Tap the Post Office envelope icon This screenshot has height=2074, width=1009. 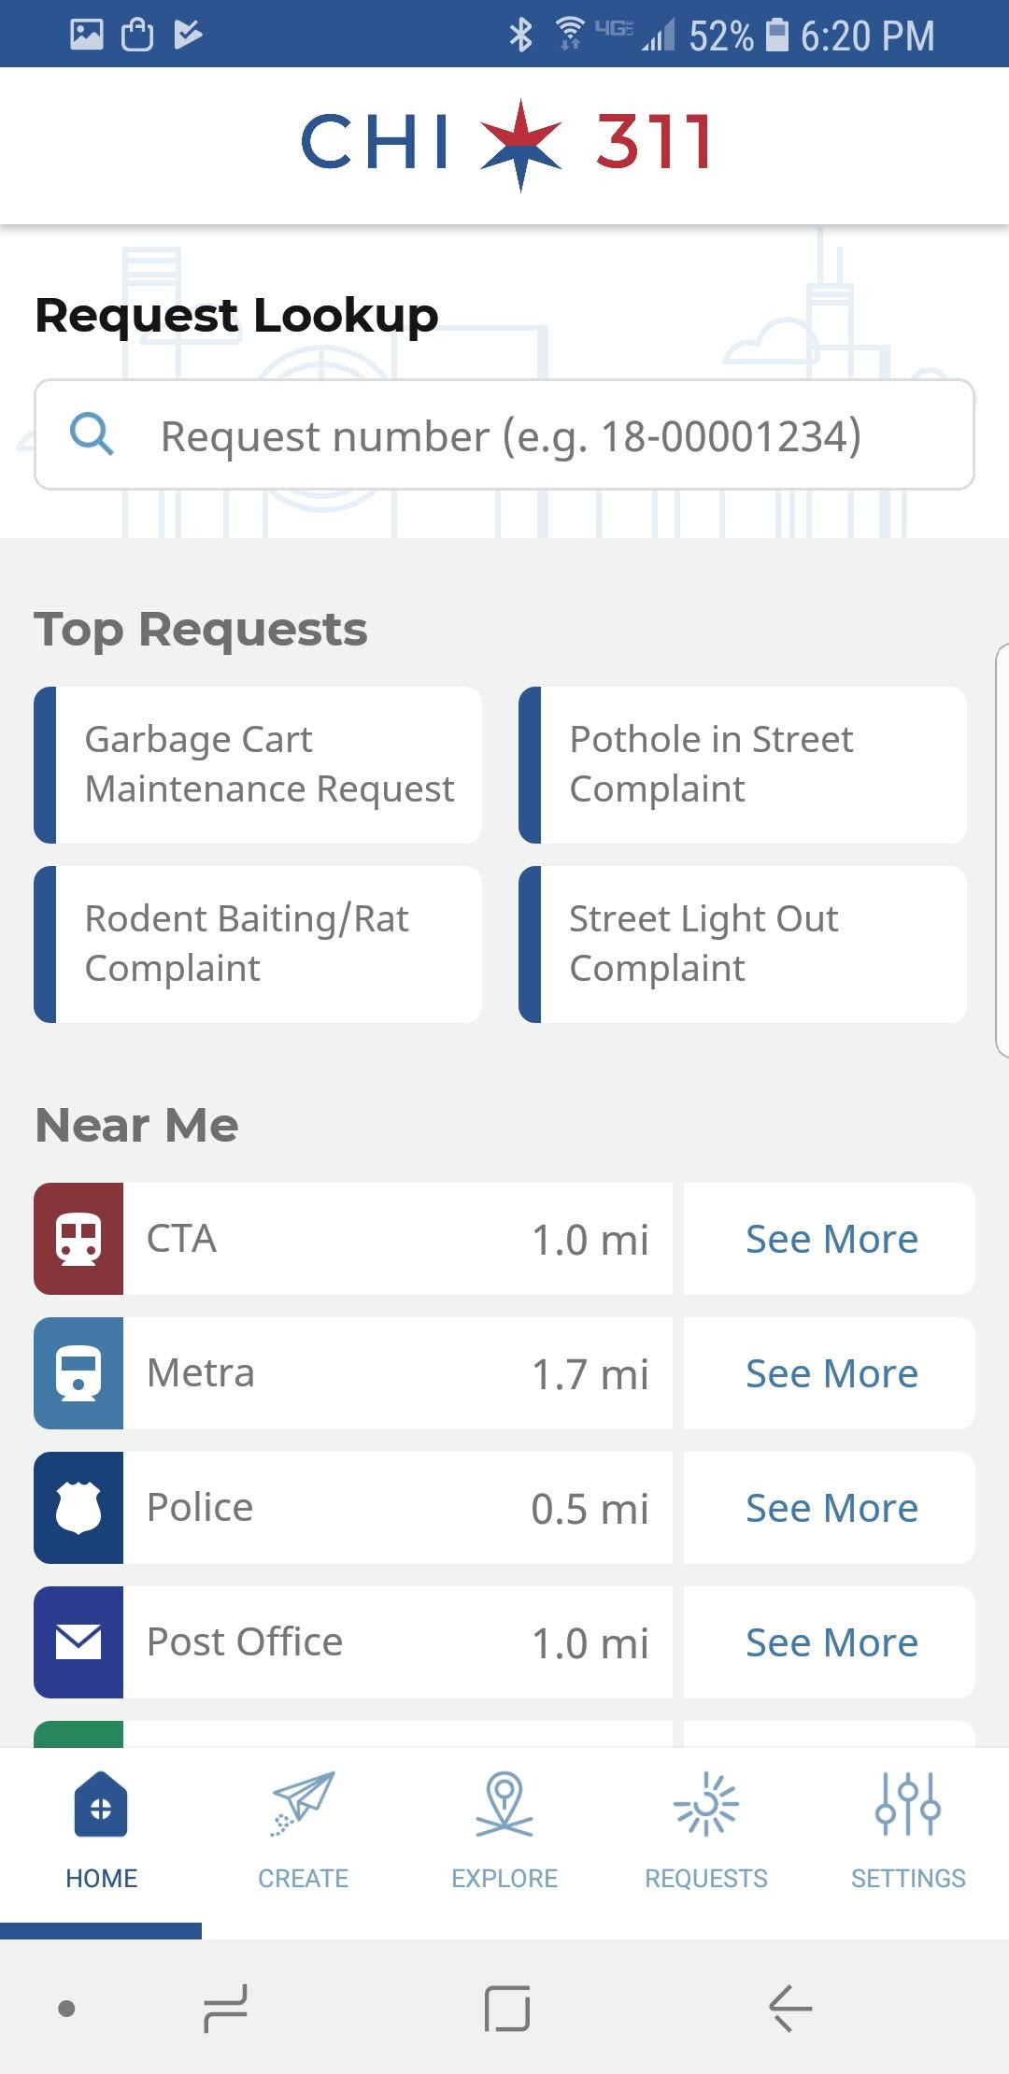point(78,1642)
